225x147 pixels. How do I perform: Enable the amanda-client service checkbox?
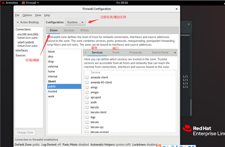click(x=87, y=77)
